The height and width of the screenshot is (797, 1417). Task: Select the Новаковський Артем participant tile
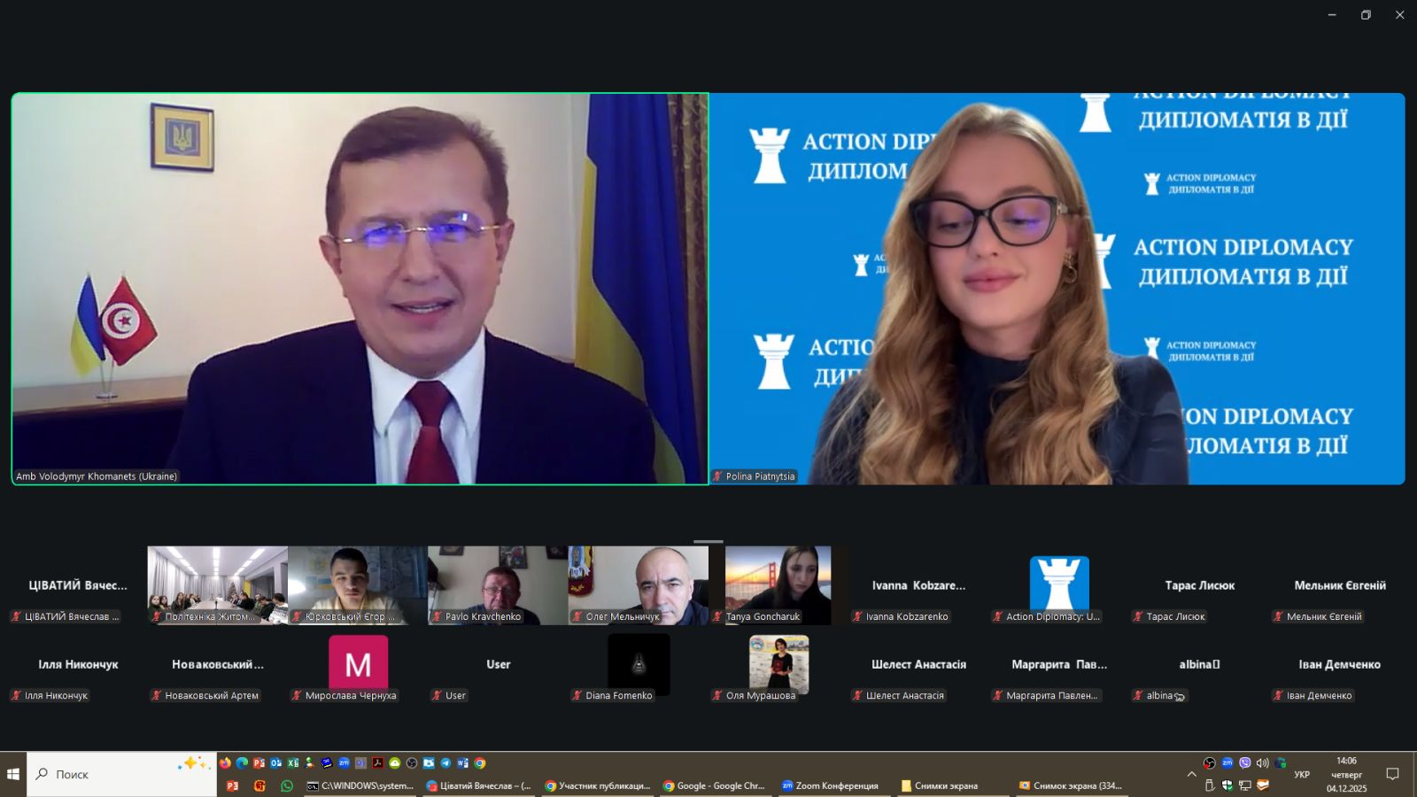click(218, 664)
